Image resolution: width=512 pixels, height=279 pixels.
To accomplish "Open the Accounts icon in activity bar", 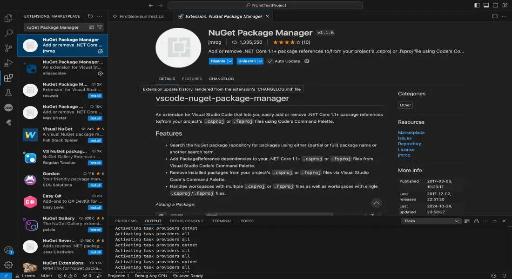I will coord(8,250).
